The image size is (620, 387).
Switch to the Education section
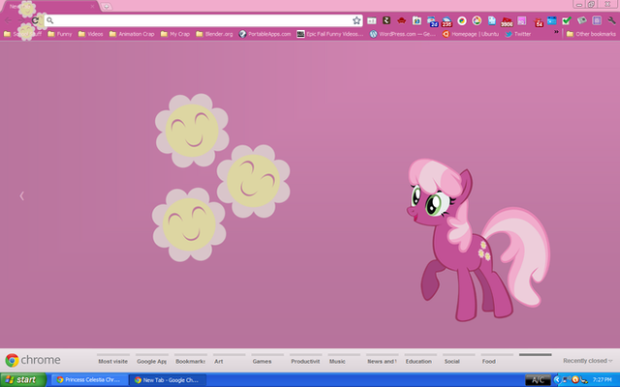coord(420,359)
